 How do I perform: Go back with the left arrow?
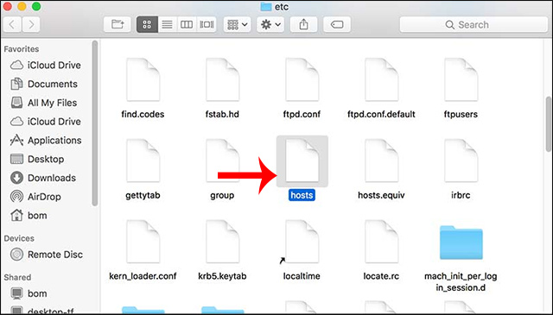pos(12,24)
